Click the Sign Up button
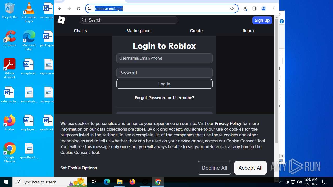The image size is (333, 187). pos(262,20)
